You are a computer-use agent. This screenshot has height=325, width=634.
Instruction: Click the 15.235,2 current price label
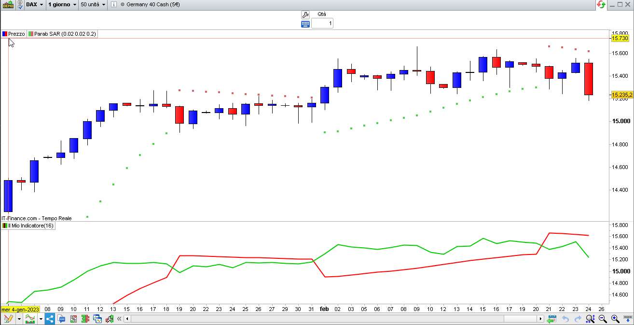(x=621, y=95)
